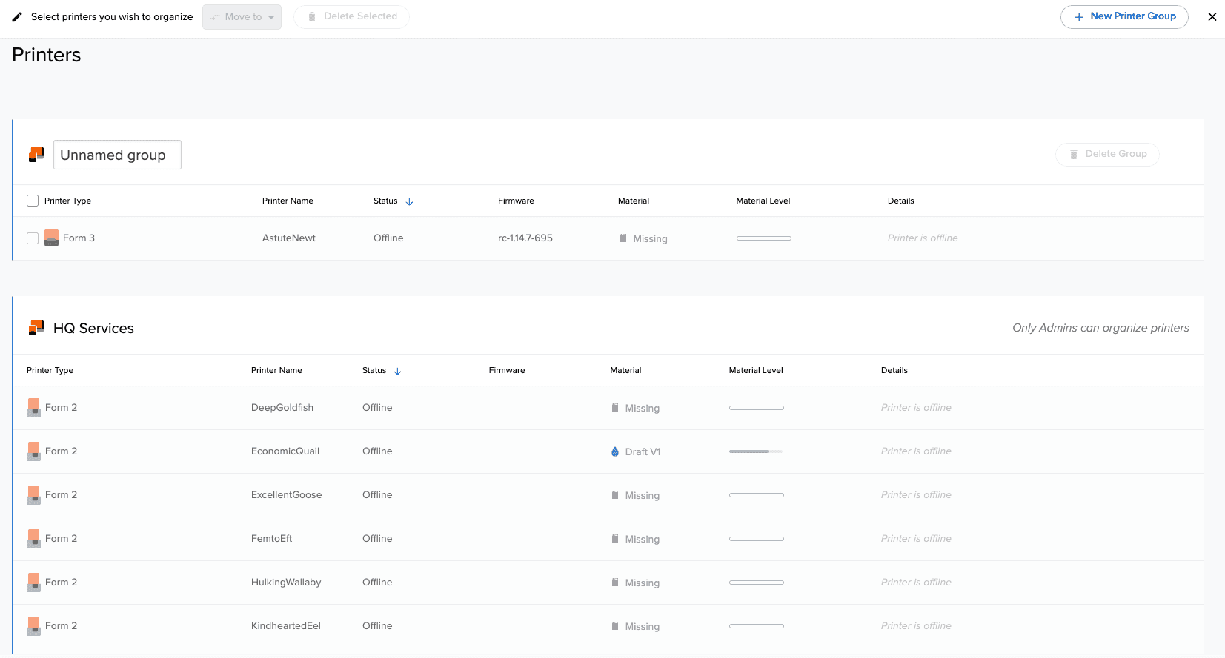The image size is (1225, 658).
Task: Click AstuteNewt Printer is offline detail
Action: (x=923, y=238)
